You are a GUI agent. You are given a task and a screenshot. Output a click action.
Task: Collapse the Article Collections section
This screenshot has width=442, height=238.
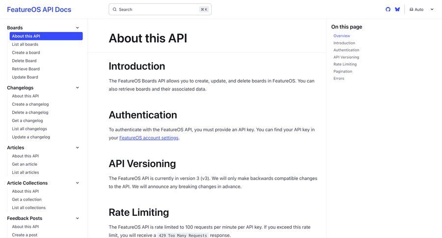click(x=78, y=183)
